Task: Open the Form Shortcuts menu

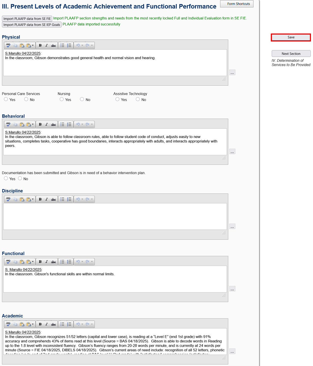Action: point(237,4)
